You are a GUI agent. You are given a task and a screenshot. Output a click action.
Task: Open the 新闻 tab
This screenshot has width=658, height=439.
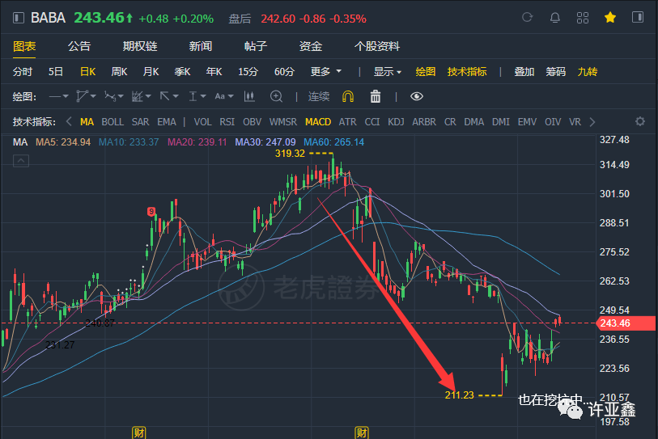[201, 46]
